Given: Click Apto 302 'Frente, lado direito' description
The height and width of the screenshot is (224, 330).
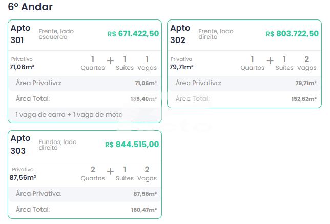Looking at the screenshot, I should click(216, 34).
